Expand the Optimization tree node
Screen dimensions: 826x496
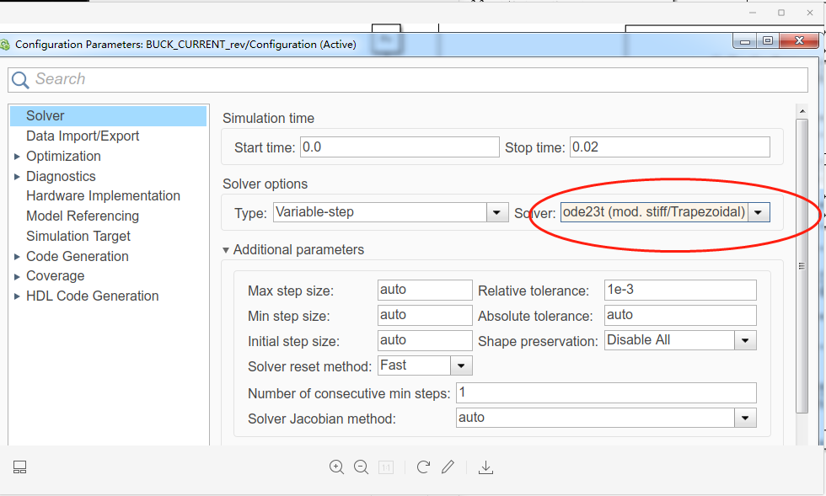coord(17,157)
